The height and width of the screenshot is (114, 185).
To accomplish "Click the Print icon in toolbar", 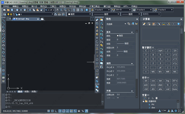I will click(17, 10).
